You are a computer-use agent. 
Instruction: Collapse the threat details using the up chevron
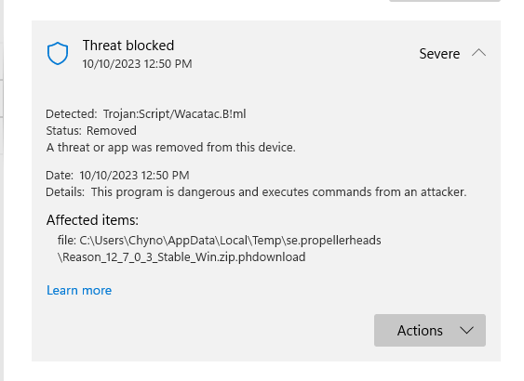click(478, 53)
